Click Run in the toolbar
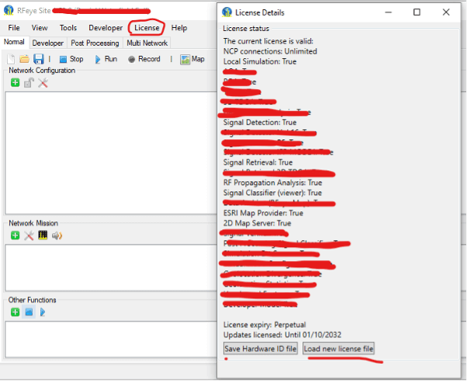This screenshot has height=381, width=467. [106, 59]
